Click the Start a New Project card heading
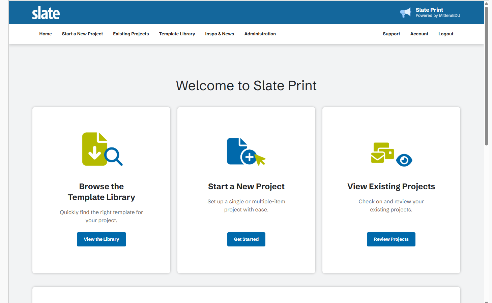This screenshot has width=492, height=303. click(246, 187)
